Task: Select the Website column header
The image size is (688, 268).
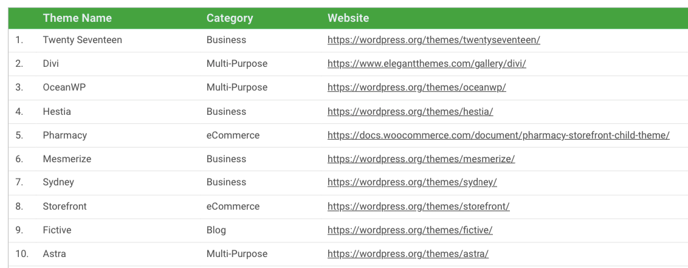Action: 348,18
